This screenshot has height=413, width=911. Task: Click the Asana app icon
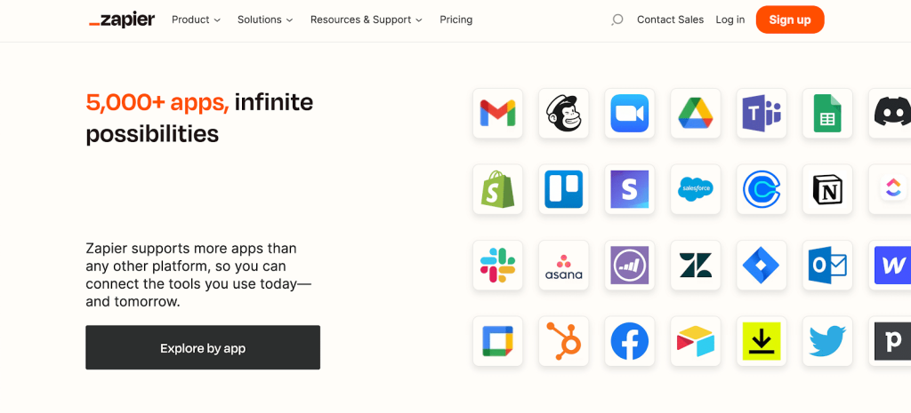[x=563, y=265]
